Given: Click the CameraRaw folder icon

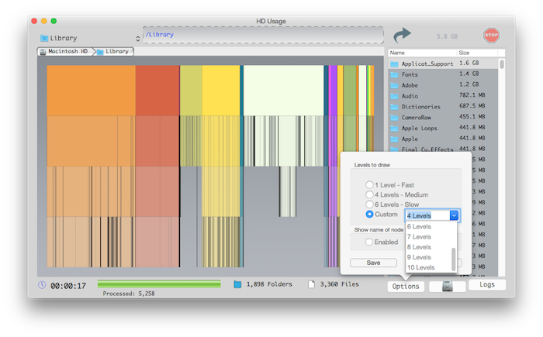Looking at the screenshot, I should tap(394, 118).
